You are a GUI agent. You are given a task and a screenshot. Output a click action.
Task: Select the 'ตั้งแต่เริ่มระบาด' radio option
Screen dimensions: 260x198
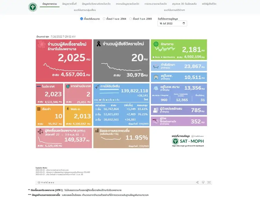(x=81, y=19)
